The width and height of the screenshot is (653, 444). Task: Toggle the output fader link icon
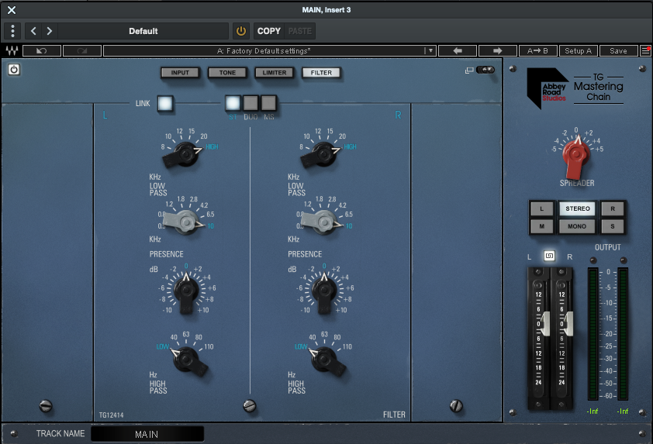click(549, 256)
